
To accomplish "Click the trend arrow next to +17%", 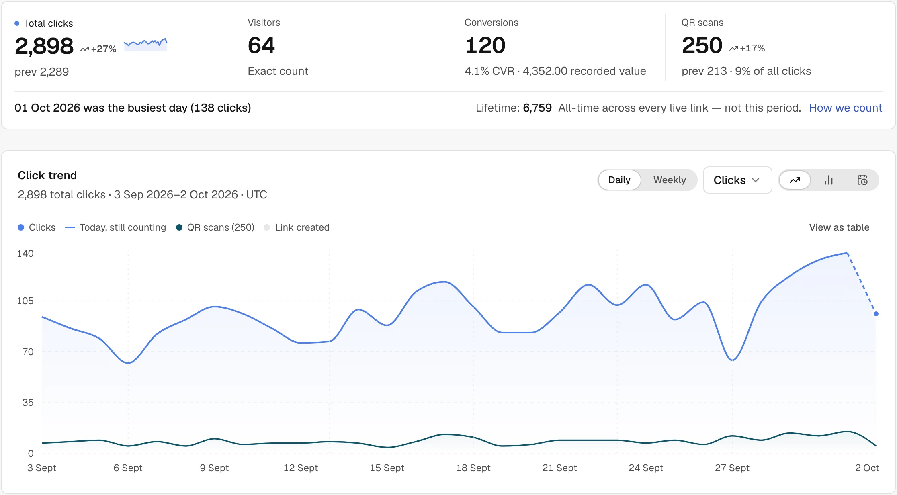I will coord(734,48).
